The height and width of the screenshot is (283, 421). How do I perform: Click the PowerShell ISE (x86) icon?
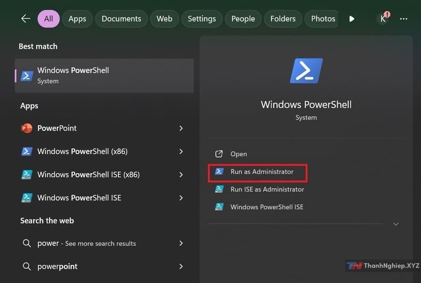(27, 175)
